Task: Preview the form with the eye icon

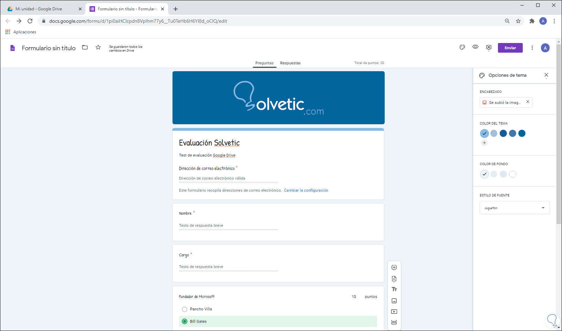Action: tap(475, 47)
